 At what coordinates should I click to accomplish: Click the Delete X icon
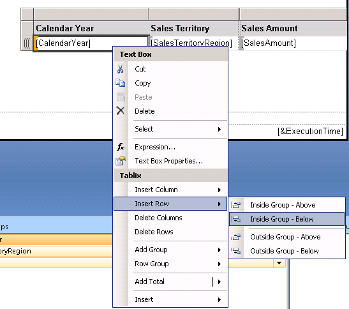click(x=121, y=110)
